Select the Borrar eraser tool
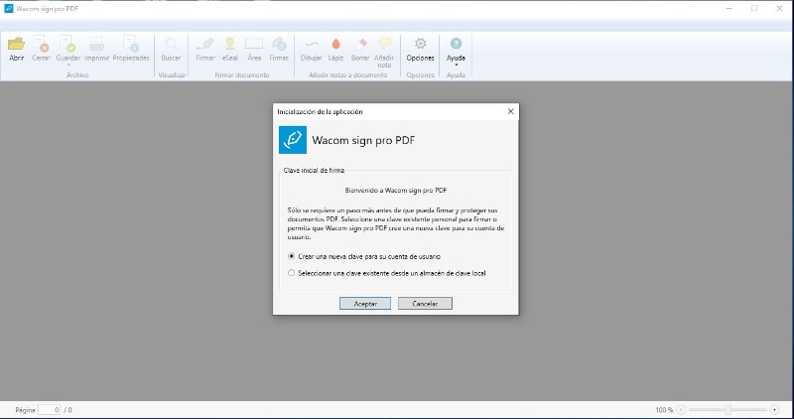Viewport: 794px width, 419px height. (x=359, y=45)
